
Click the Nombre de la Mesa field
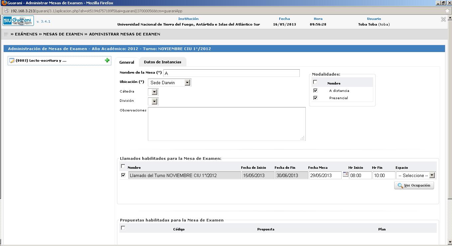[231, 73]
